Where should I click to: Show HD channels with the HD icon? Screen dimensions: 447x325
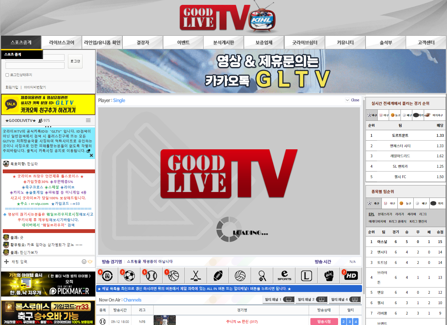[351, 276]
